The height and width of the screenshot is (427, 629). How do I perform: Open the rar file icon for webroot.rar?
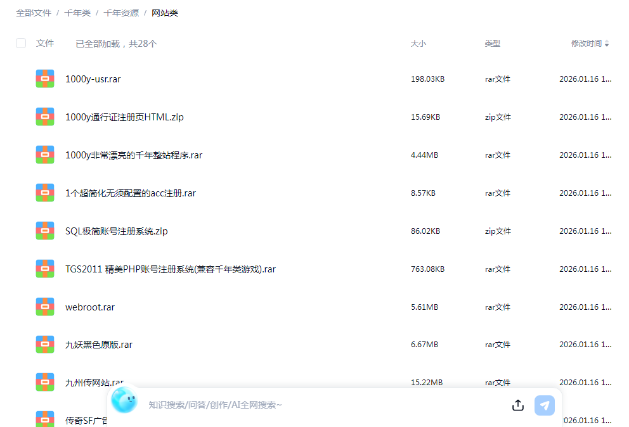pyautogui.click(x=44, y=307)
